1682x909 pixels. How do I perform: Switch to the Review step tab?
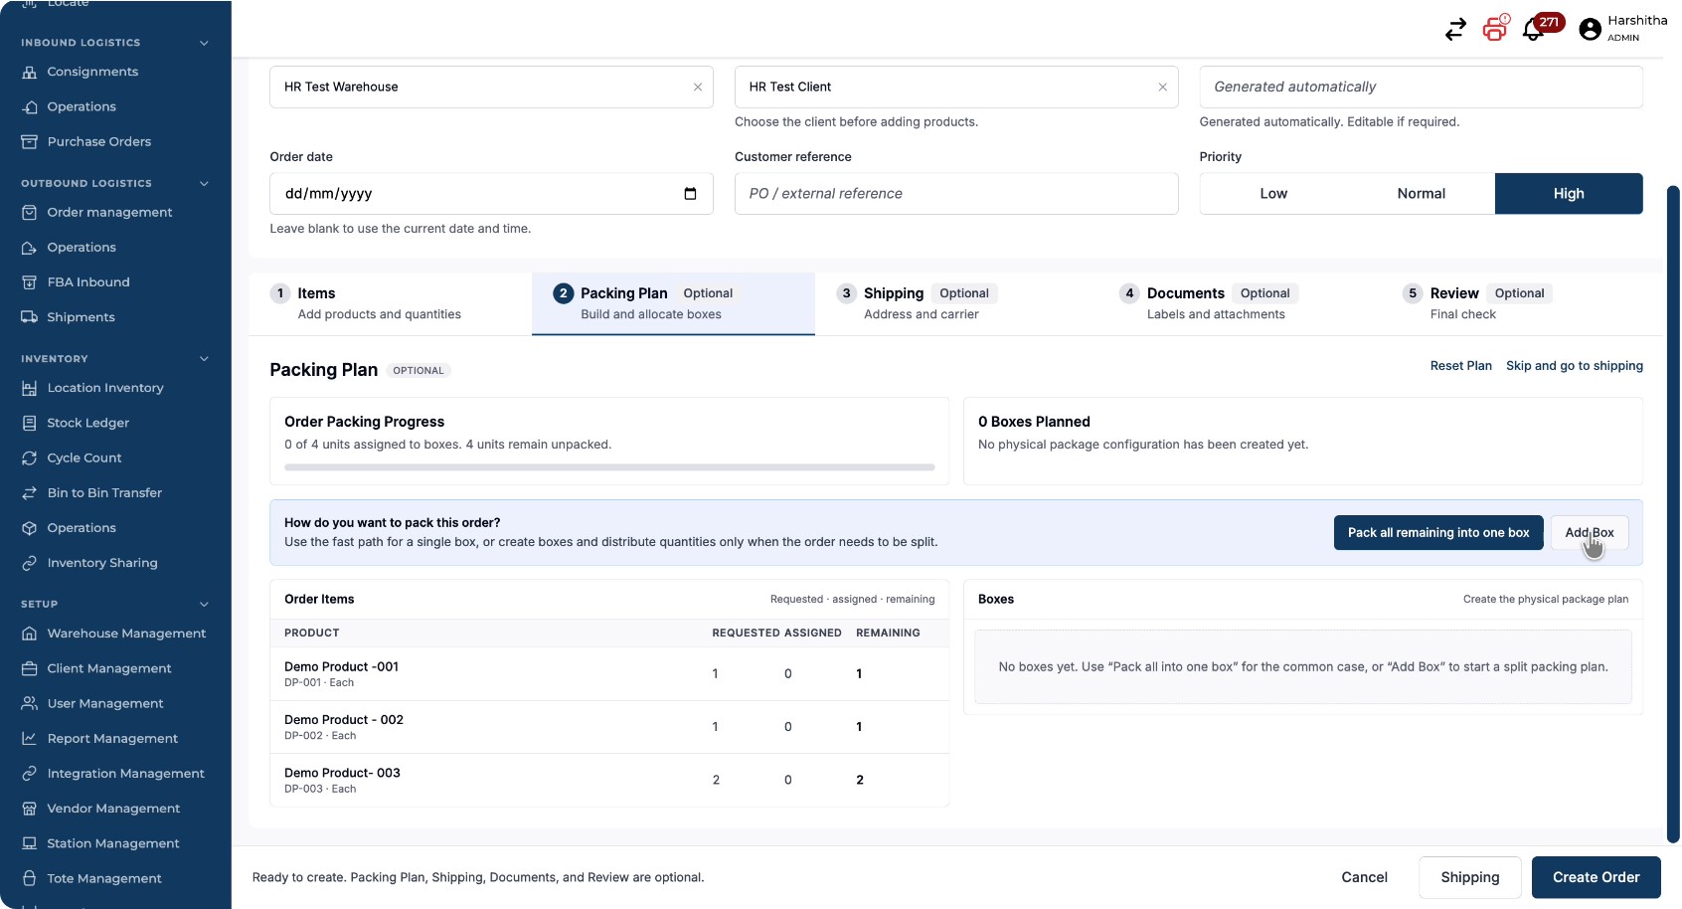[x=1522, y=303]
